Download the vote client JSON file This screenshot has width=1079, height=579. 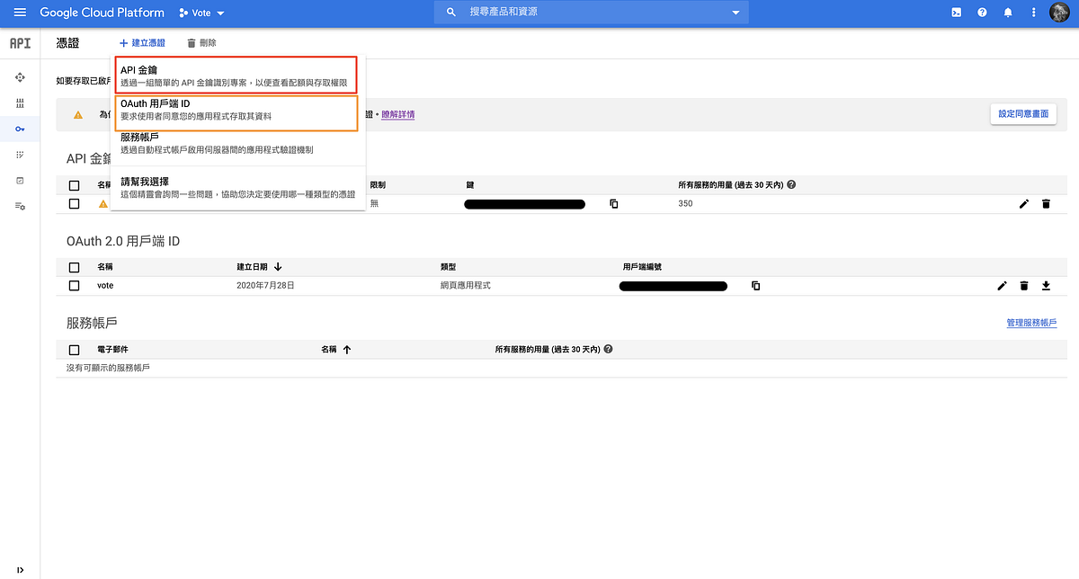tap(1045, 285)
